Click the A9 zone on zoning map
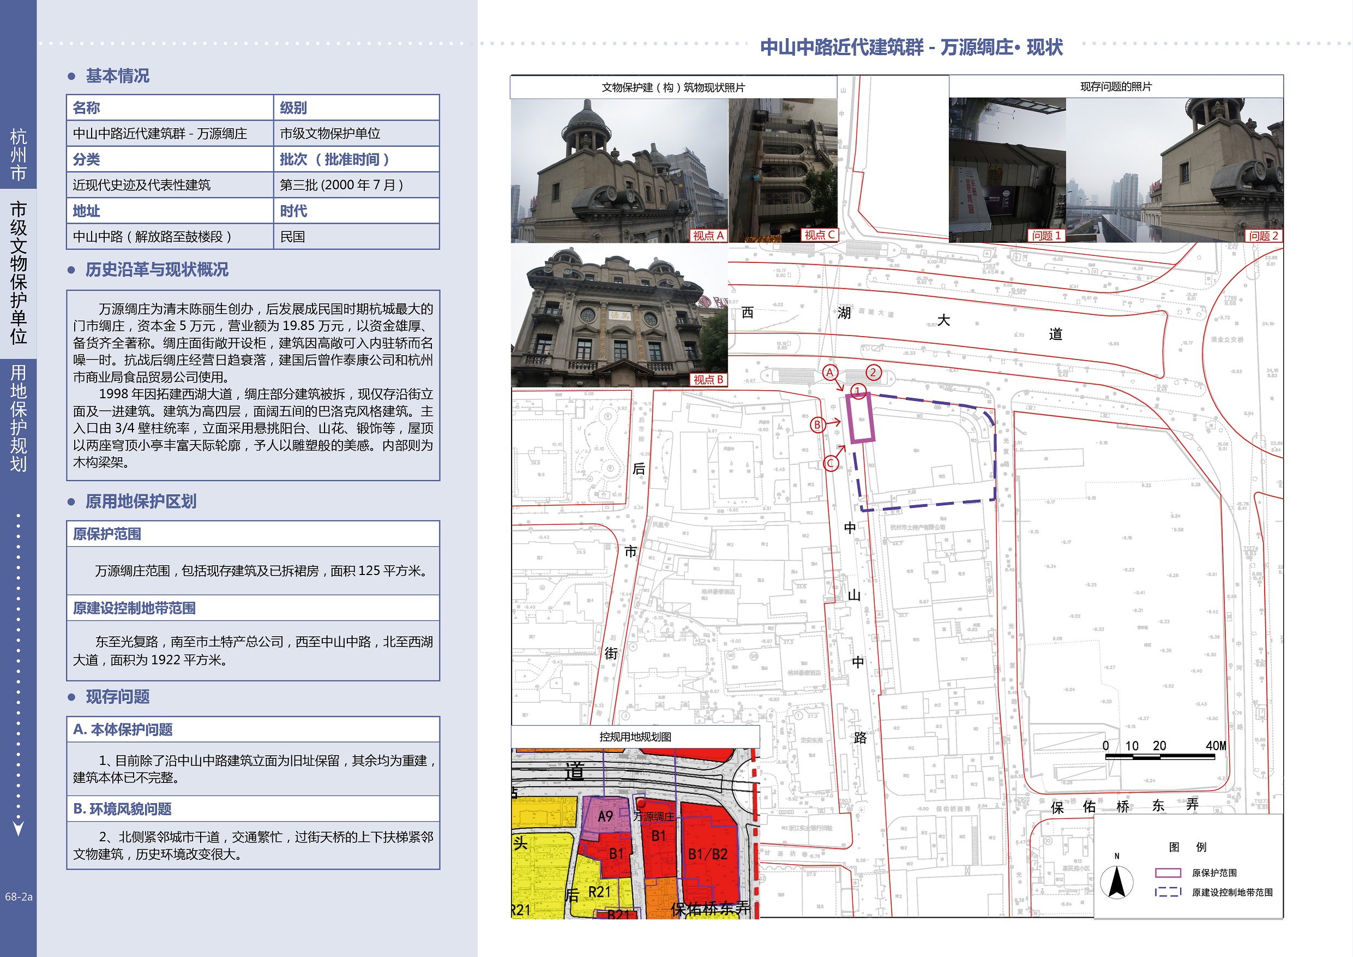1353x957 pixels. [605, 816]
